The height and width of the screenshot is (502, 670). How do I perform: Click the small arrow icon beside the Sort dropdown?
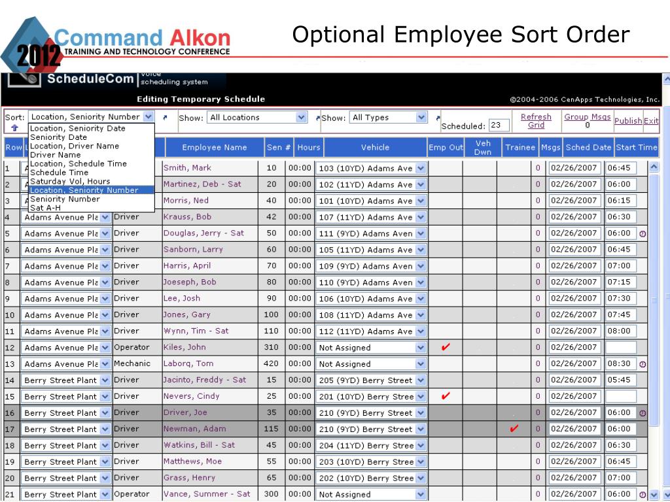(166, 118)
